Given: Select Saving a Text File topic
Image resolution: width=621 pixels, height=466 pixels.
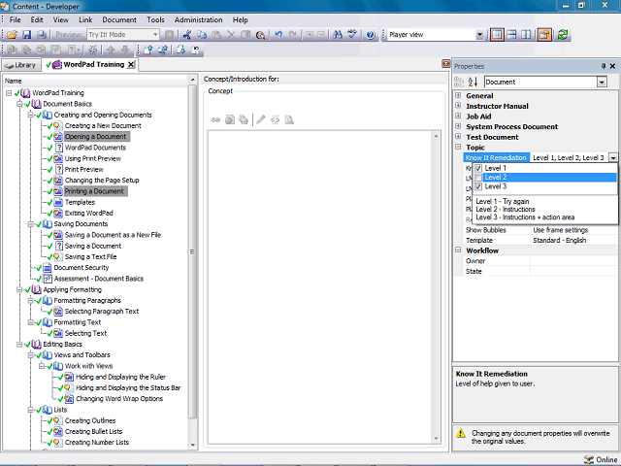Looking at the screenshot, I should 90,256.
